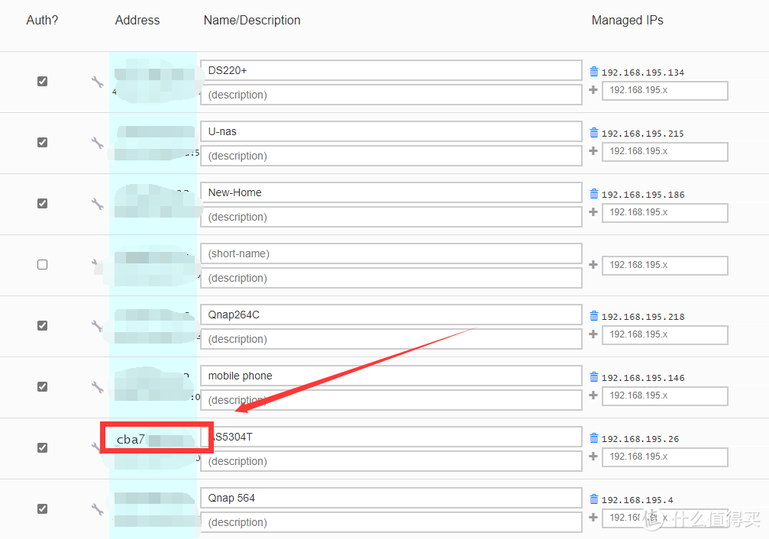Delete managed IP 192.168.195.134 via trash icon
Screen dimensions: 769x539
594,72
